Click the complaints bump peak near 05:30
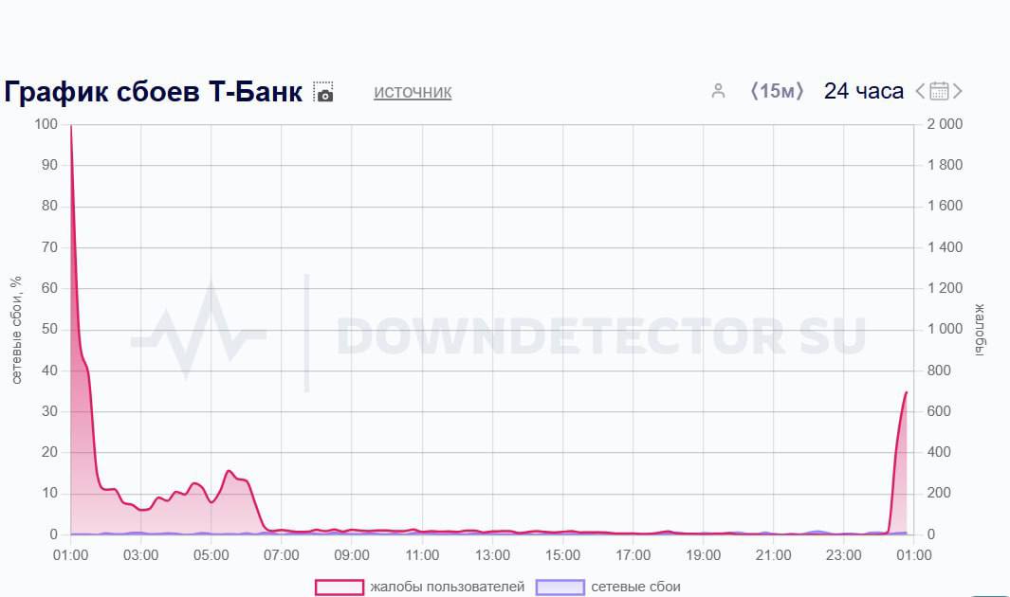The width and height of the screenshot is (1010, 597). [x=229, y=471]
